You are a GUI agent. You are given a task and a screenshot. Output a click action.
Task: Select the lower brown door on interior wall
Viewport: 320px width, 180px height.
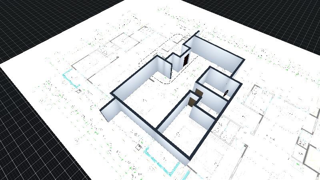pyautogui.click(x=192, y=102)
